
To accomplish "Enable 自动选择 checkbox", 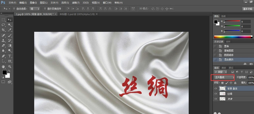I will (x=14, y=9).
